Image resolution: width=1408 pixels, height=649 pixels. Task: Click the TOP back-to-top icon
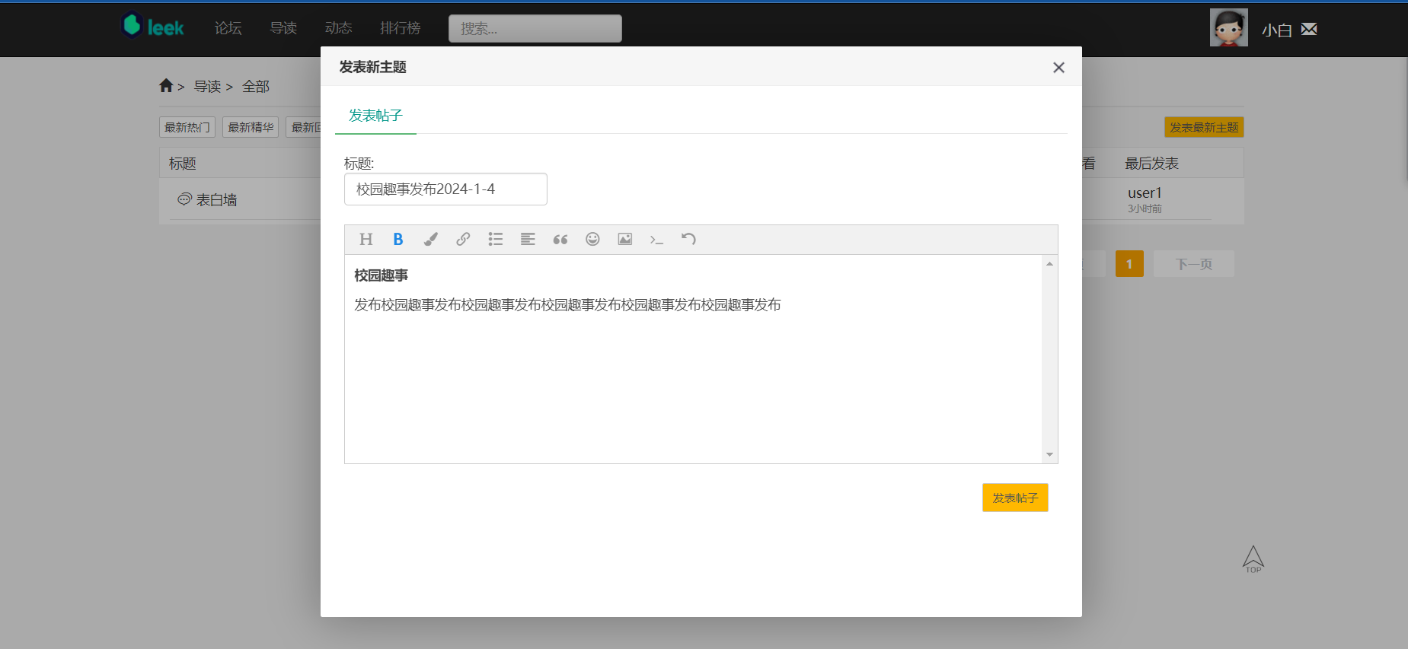1253,559
